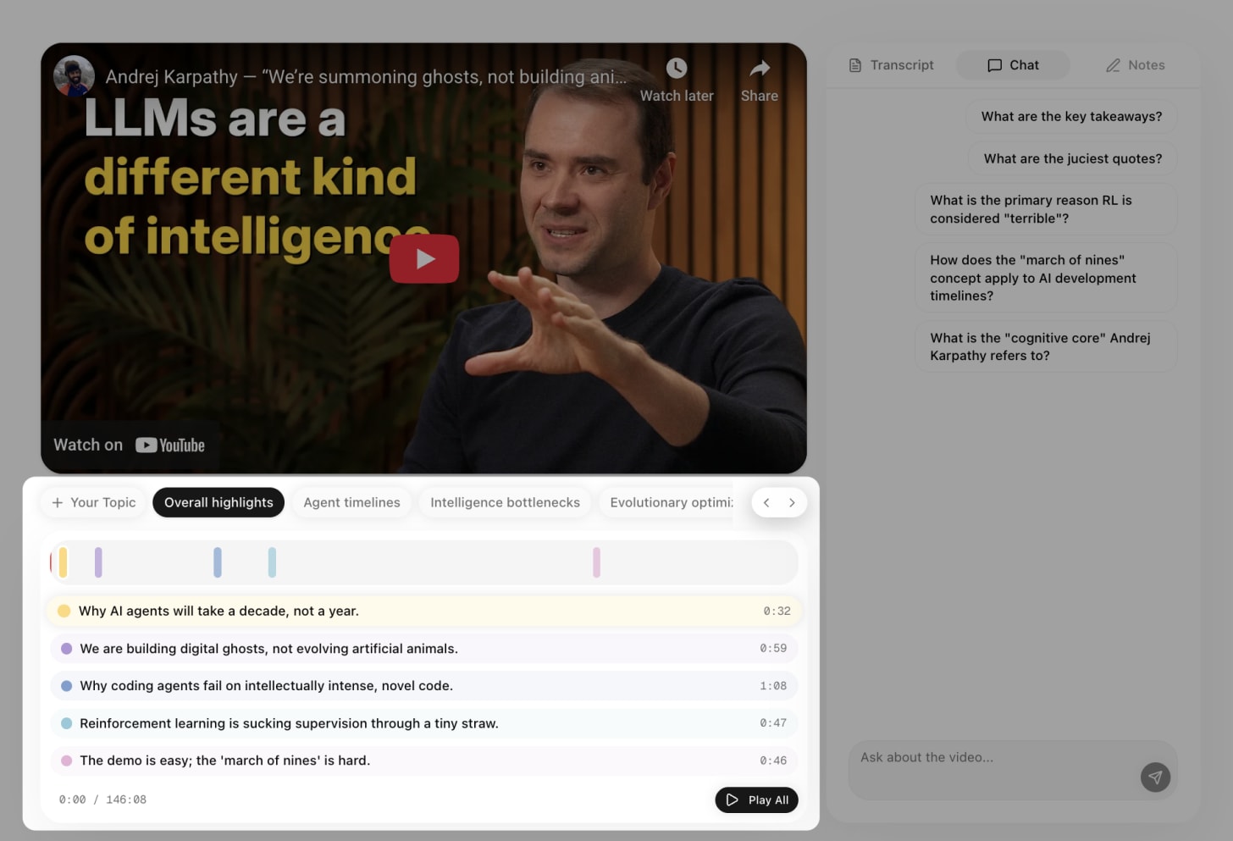The height and width of the screenshot is (841, 1233).
Task: Play the YouTube video with red play button
Action: click(x=424, y=258)
